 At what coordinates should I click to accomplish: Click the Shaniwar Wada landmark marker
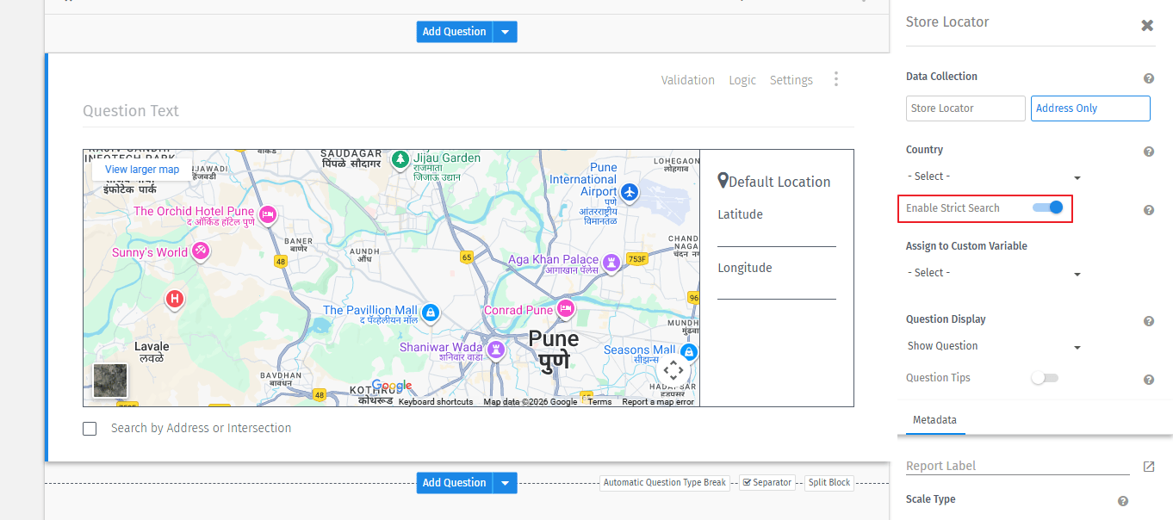tap(496, 350)
